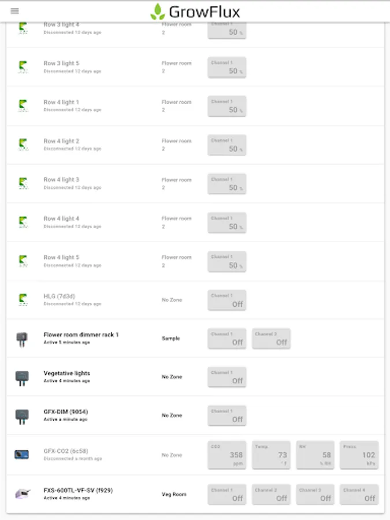Click the Vegetative lights device icon
Viewport: 390px width, 520px height.
click(x=22, y=377)
